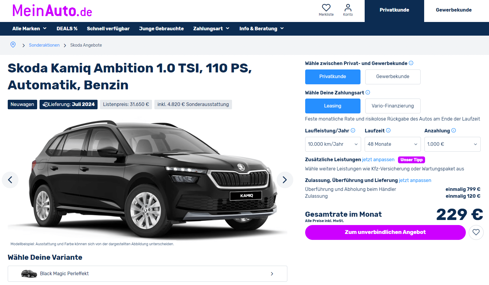Expand Alle Marken menu

(29, 28)
